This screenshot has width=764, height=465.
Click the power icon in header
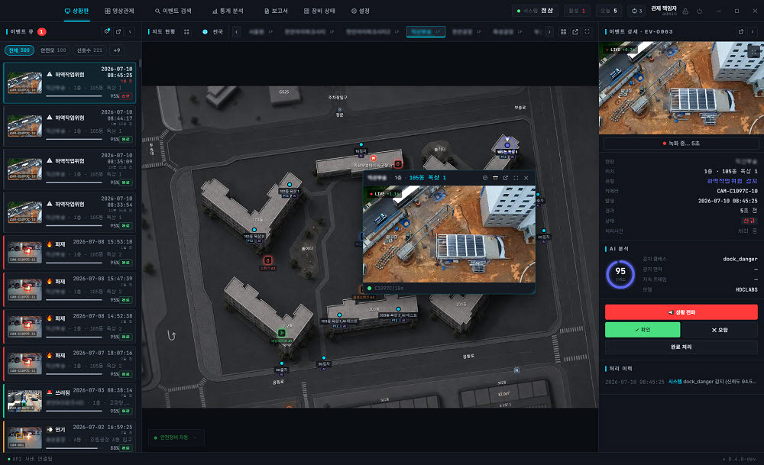coord(699,11)
